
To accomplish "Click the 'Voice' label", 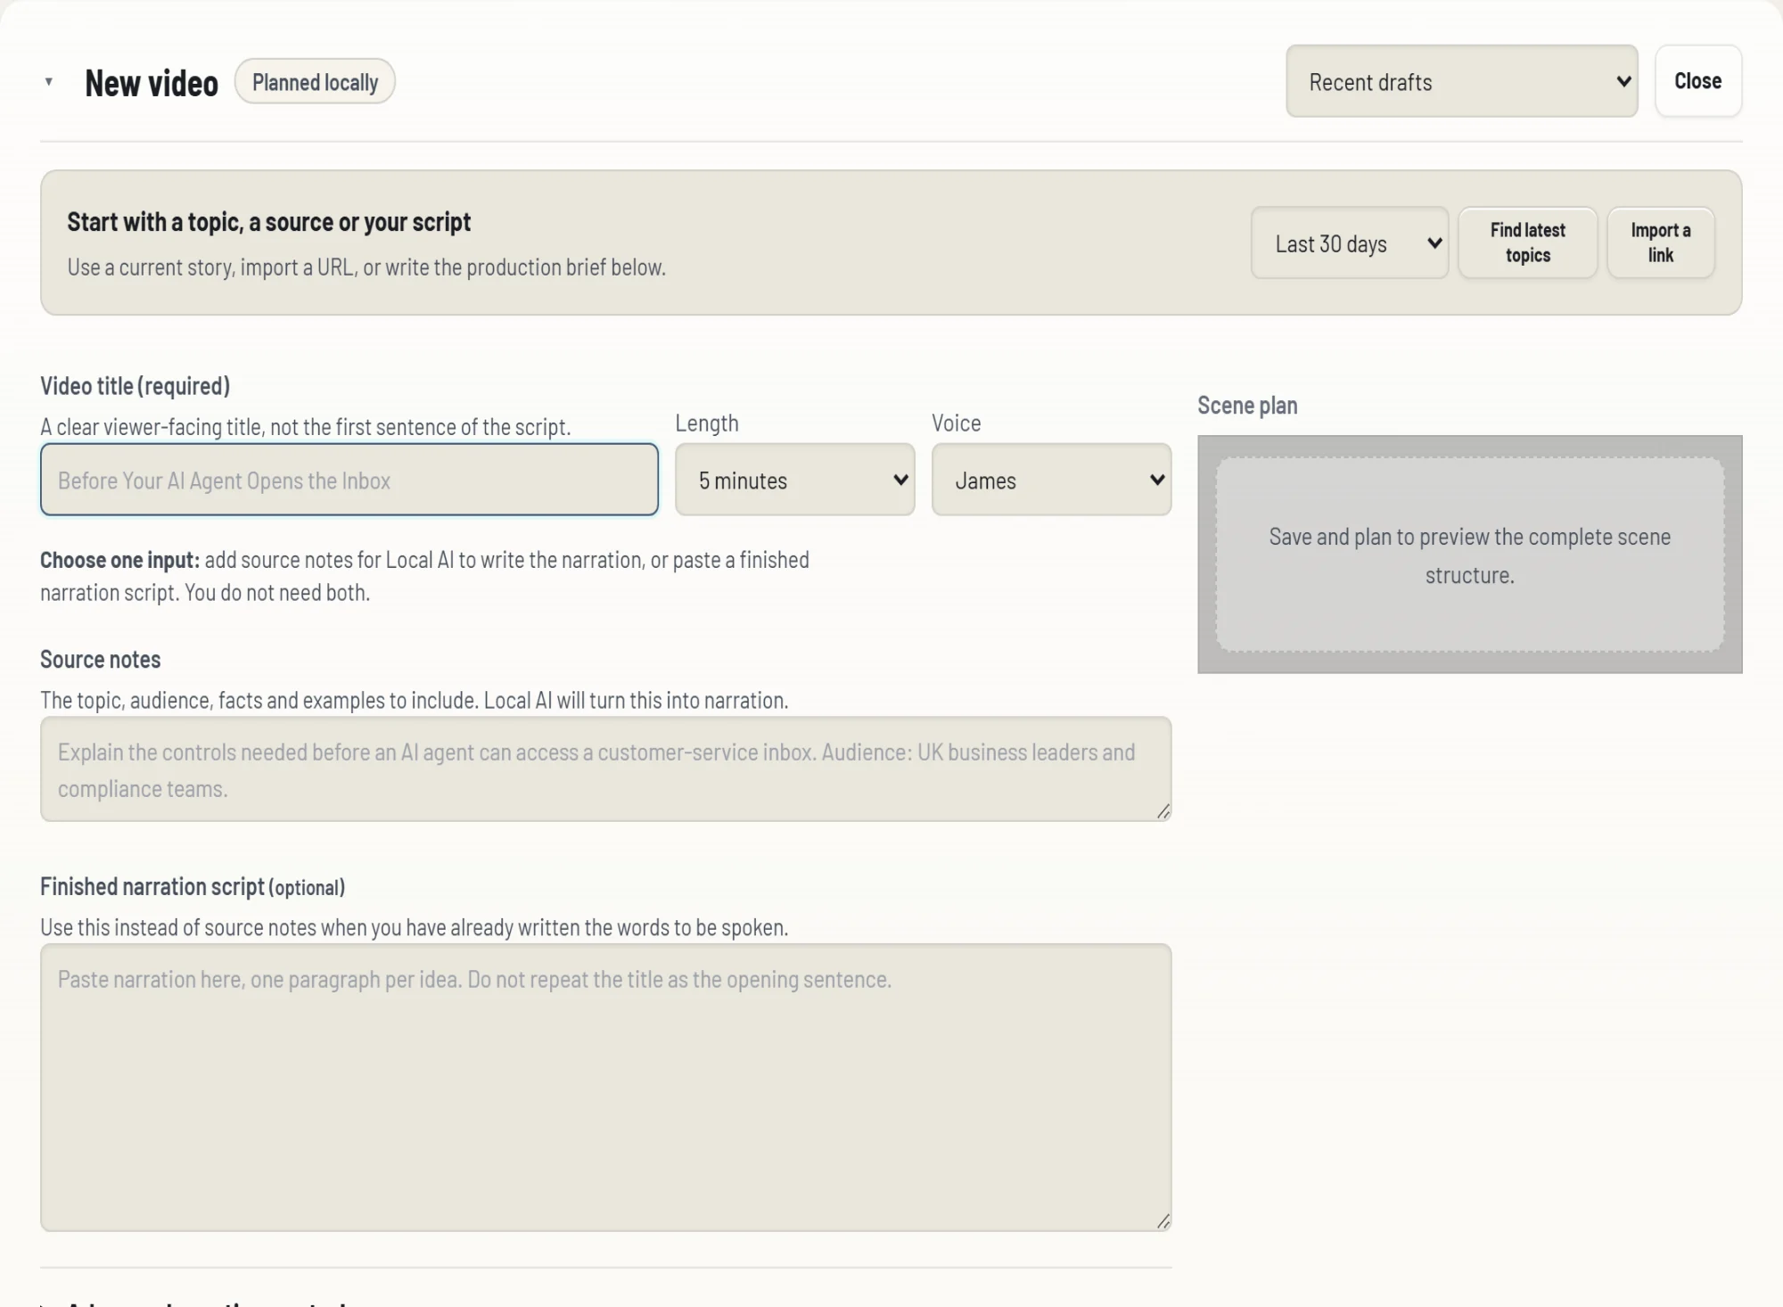I will [x=957, y=423].
